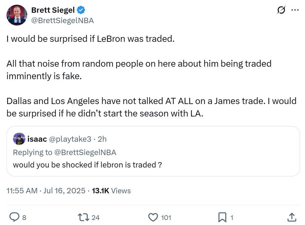Click the 2h timestamp on quoted tweet
The image size is (305, 225).
pyautogui.click(x=102, y=139)
